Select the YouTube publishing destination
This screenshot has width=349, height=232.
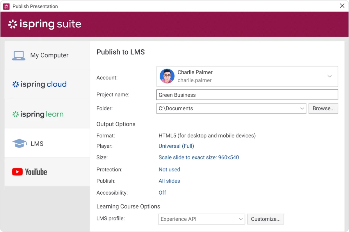coord(47,172)
